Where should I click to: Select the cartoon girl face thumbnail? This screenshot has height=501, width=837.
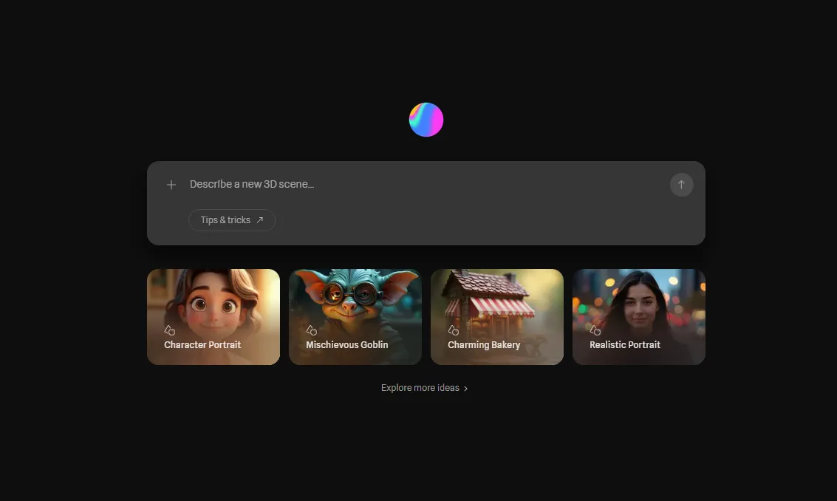213,301
